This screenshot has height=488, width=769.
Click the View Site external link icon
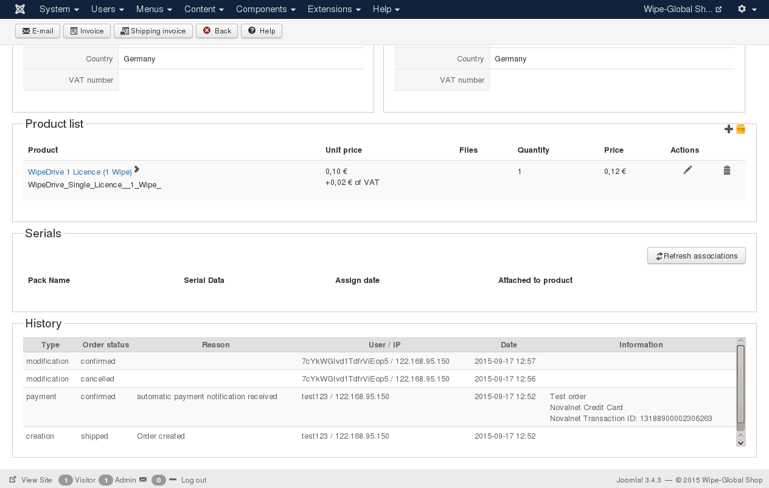[13, 479]
